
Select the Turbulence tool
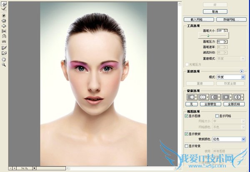pyautogui.click(x=4, y=42)
